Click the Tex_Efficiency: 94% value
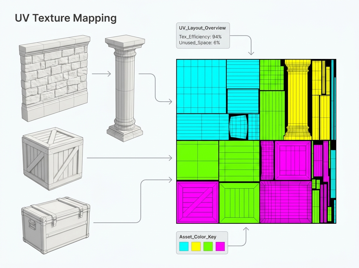Viewport: 359px width, 268px height. tap(200, 37)
